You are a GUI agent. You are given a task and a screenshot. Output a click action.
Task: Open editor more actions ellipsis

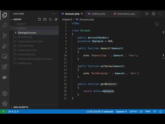tap(160, 14)
